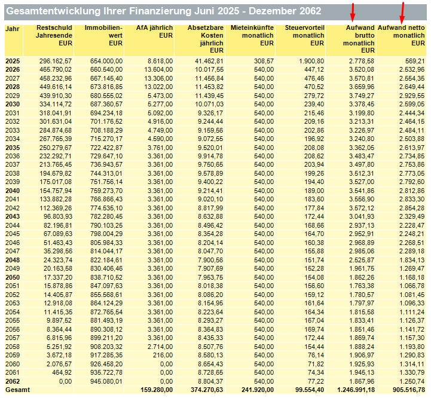Click Immobilienwert value 855.568,61

coord(106,295)
